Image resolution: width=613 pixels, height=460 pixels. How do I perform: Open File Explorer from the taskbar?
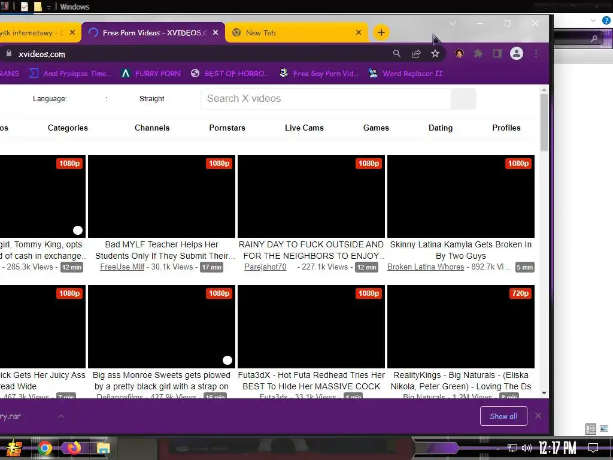point(103,448)
